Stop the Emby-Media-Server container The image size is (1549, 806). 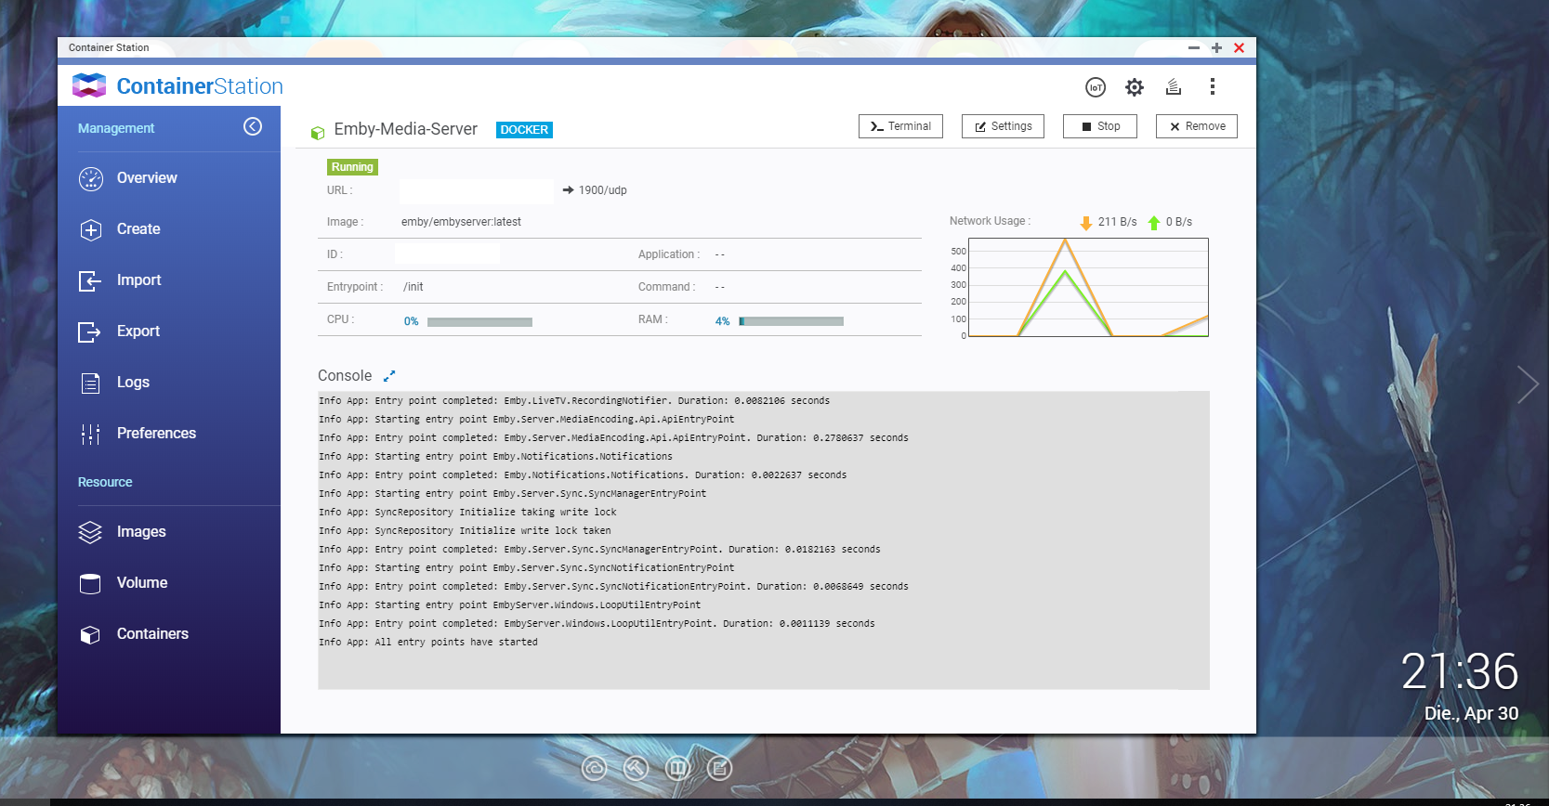1100,126
